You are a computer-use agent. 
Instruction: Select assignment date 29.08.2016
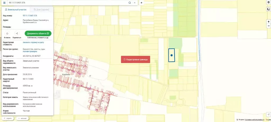27,75
